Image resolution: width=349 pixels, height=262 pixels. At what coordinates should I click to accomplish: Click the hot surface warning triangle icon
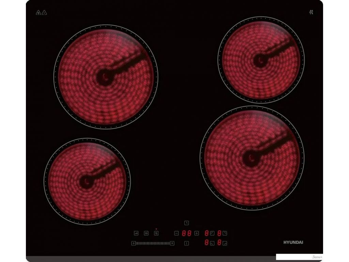pyautogui.click(x=38, y=13)
